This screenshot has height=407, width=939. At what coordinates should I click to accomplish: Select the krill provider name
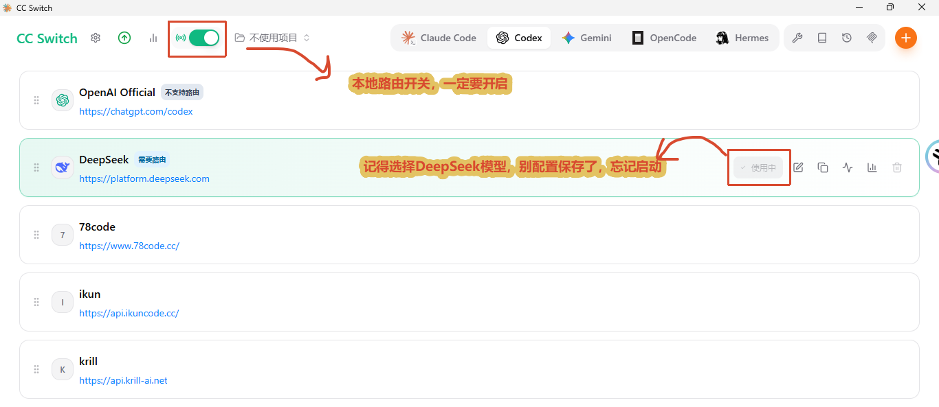point(89,361)
